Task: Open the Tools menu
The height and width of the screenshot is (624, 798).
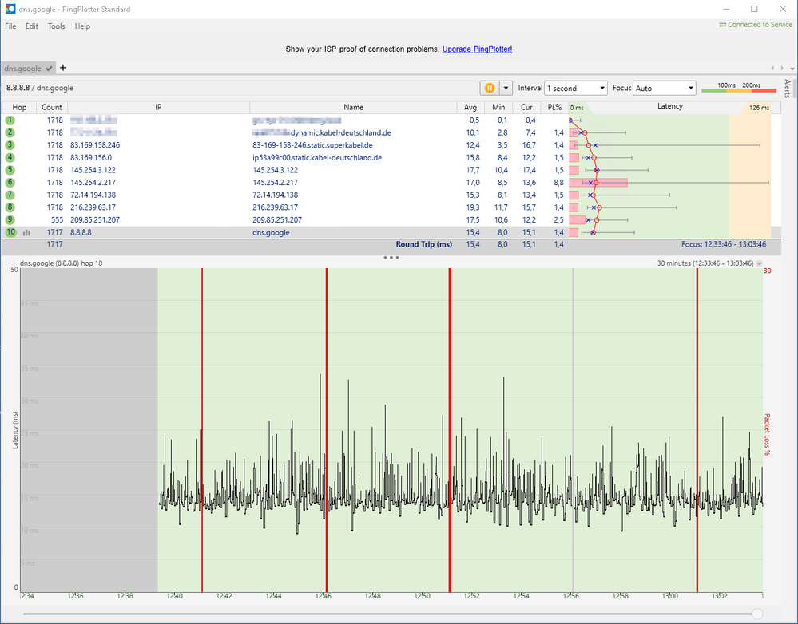Action: coord(56,26)
